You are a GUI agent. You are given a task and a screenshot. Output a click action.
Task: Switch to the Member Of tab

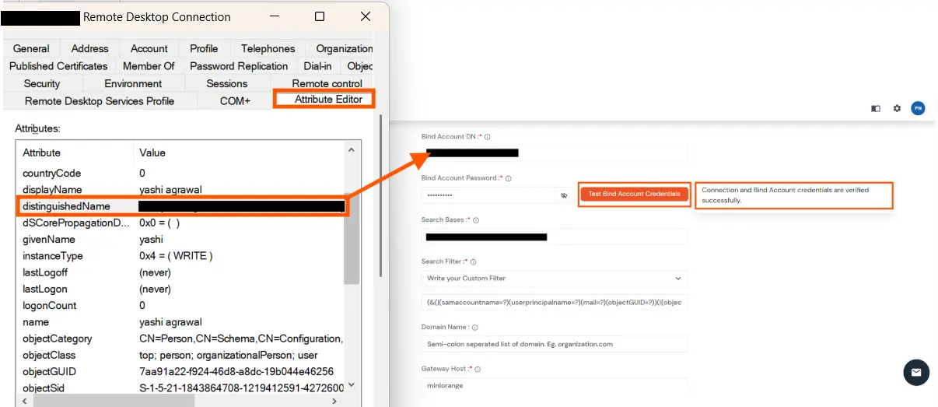pyautogui.click(x=149, y=66)
